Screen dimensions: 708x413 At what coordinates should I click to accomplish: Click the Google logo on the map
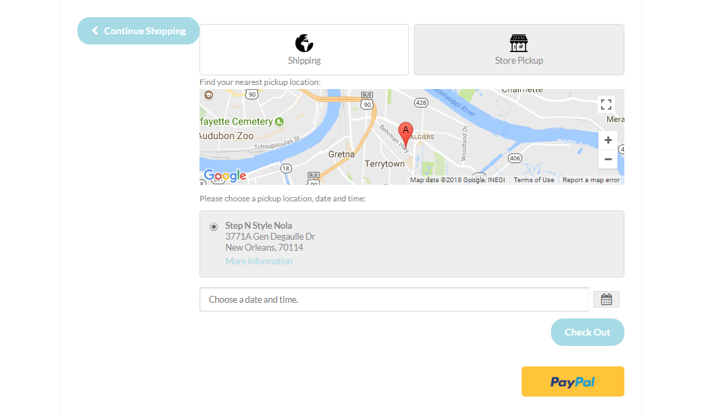pyautogui.click(x=225, y=176)
